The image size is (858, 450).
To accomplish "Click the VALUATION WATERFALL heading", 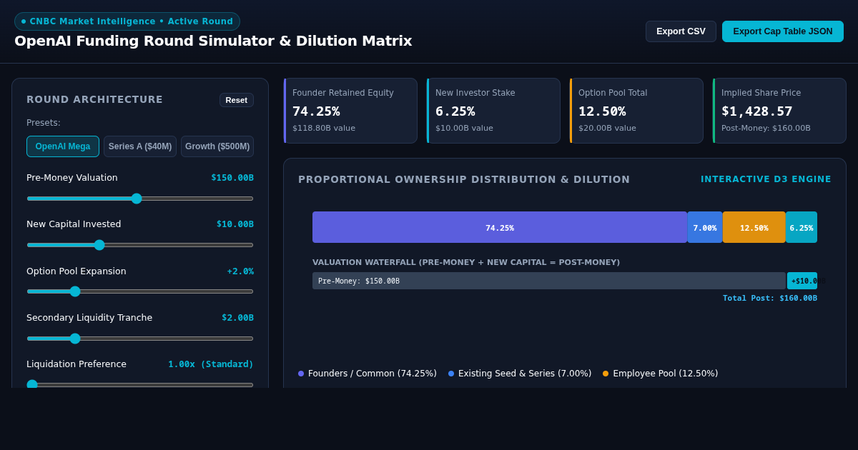I will tap(466, 263).
